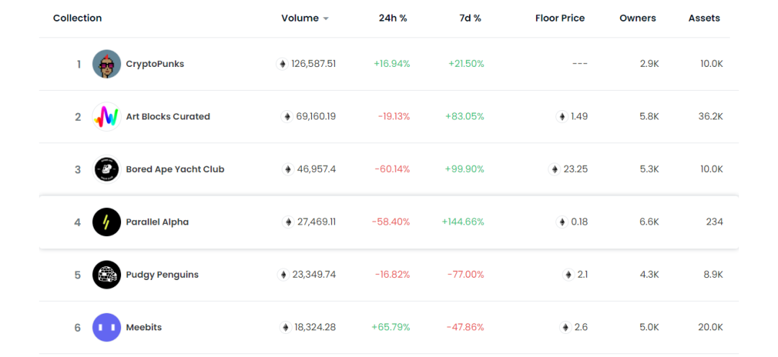Sort by the 24h % column
Viewport: 778px width, 357px height.
[393, 18]
